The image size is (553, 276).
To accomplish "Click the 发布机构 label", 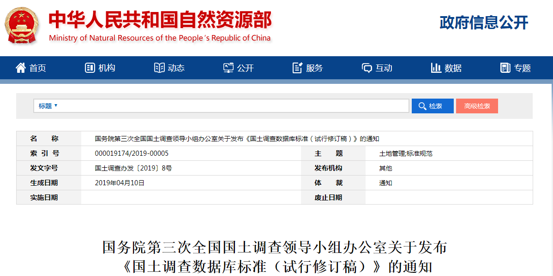I will tap(328, 168).
